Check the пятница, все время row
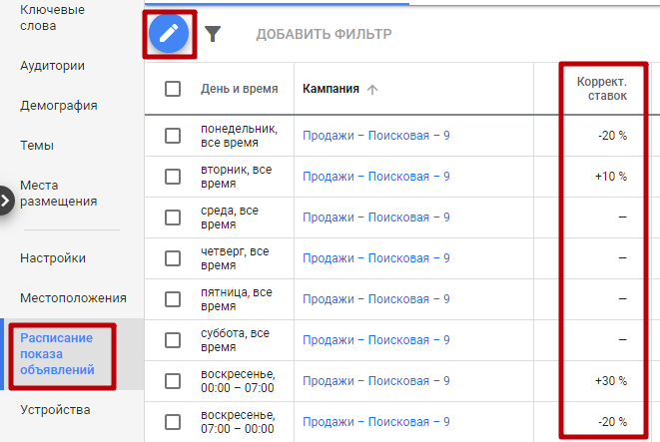660x442 pixels. point(173,299)
